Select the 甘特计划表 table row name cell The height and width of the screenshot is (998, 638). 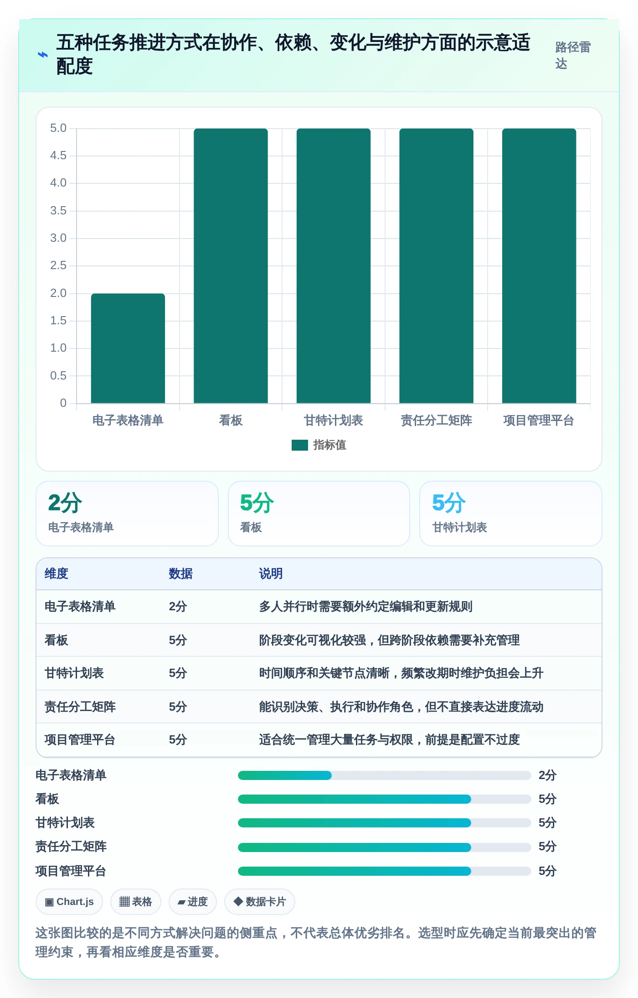[x=74, y=673]
